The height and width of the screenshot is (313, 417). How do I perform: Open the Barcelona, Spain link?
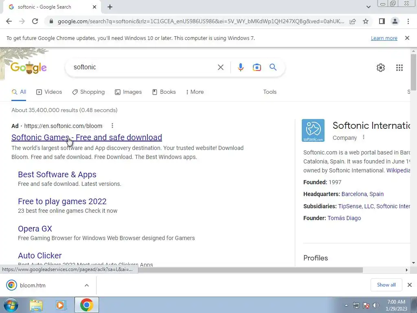(362, 194)
